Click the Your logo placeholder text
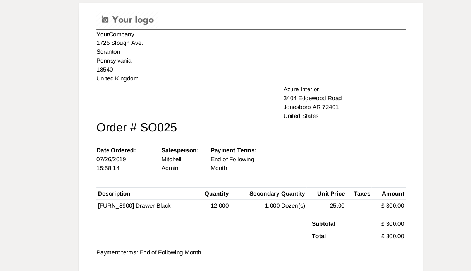Screen dimensions: 471x271 pyautogui.click(x=133, y=20)
